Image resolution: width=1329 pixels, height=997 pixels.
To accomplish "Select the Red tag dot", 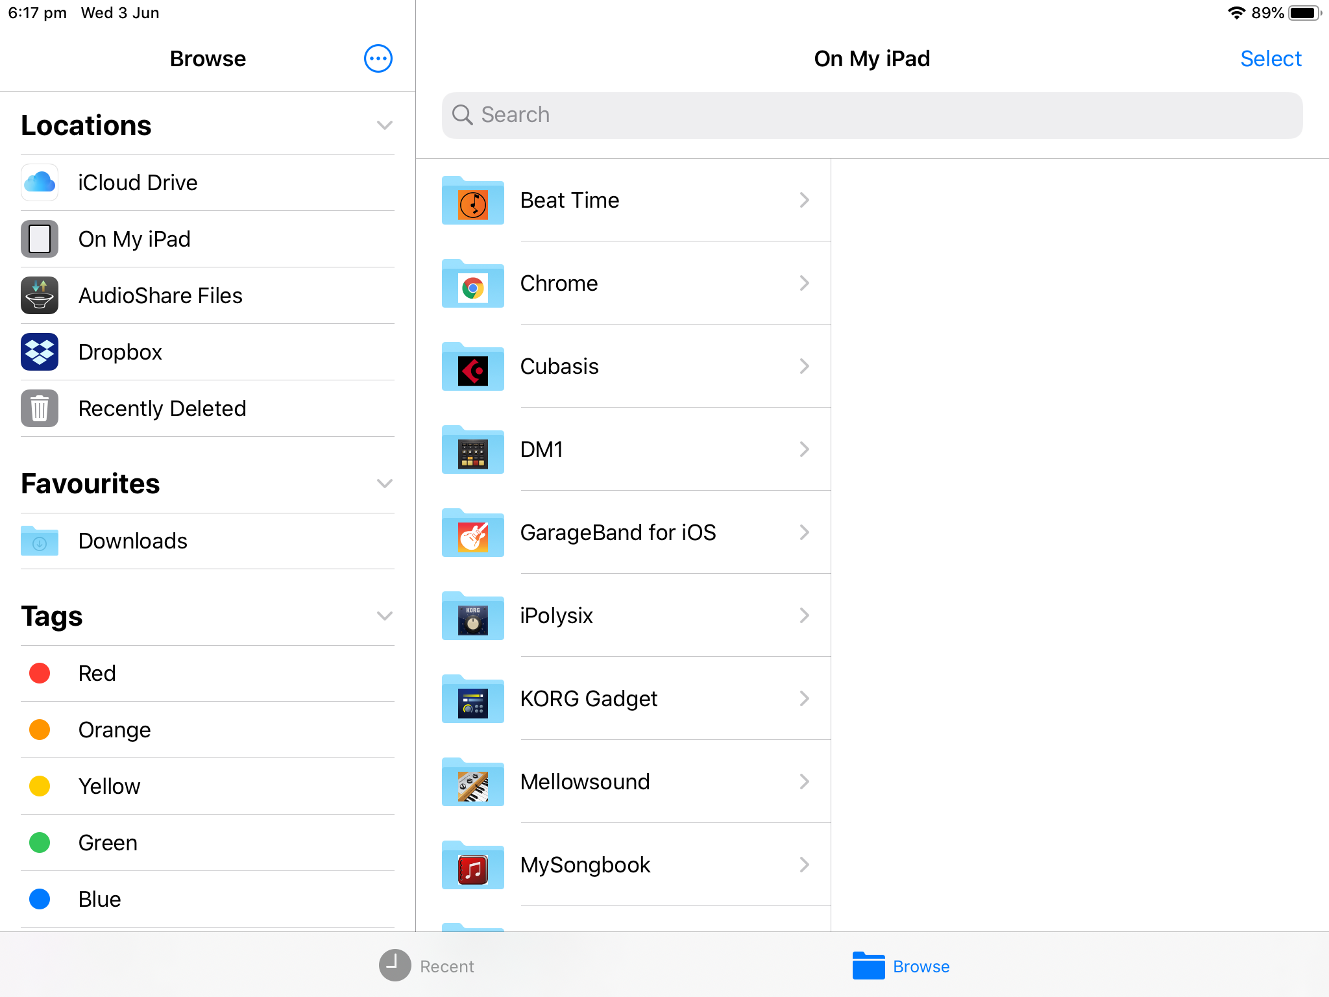I will (x=40, y=673).
